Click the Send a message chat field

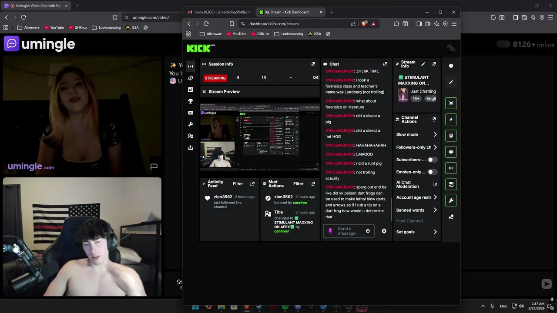pos(349,231)
